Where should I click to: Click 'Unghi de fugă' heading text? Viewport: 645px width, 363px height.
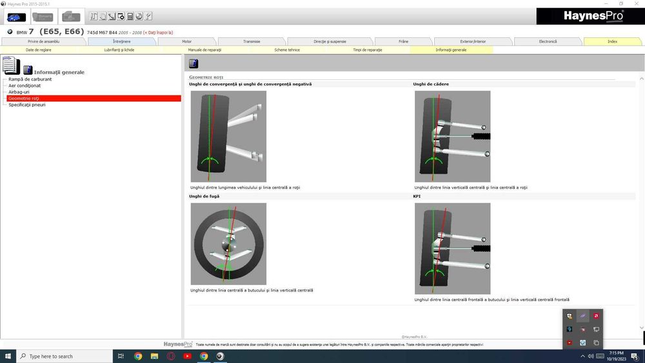[x=204, y=197]
